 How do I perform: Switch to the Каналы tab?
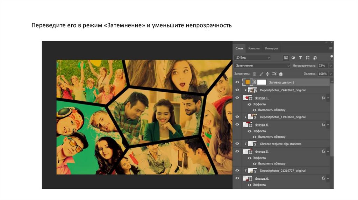tap(254, 48)
